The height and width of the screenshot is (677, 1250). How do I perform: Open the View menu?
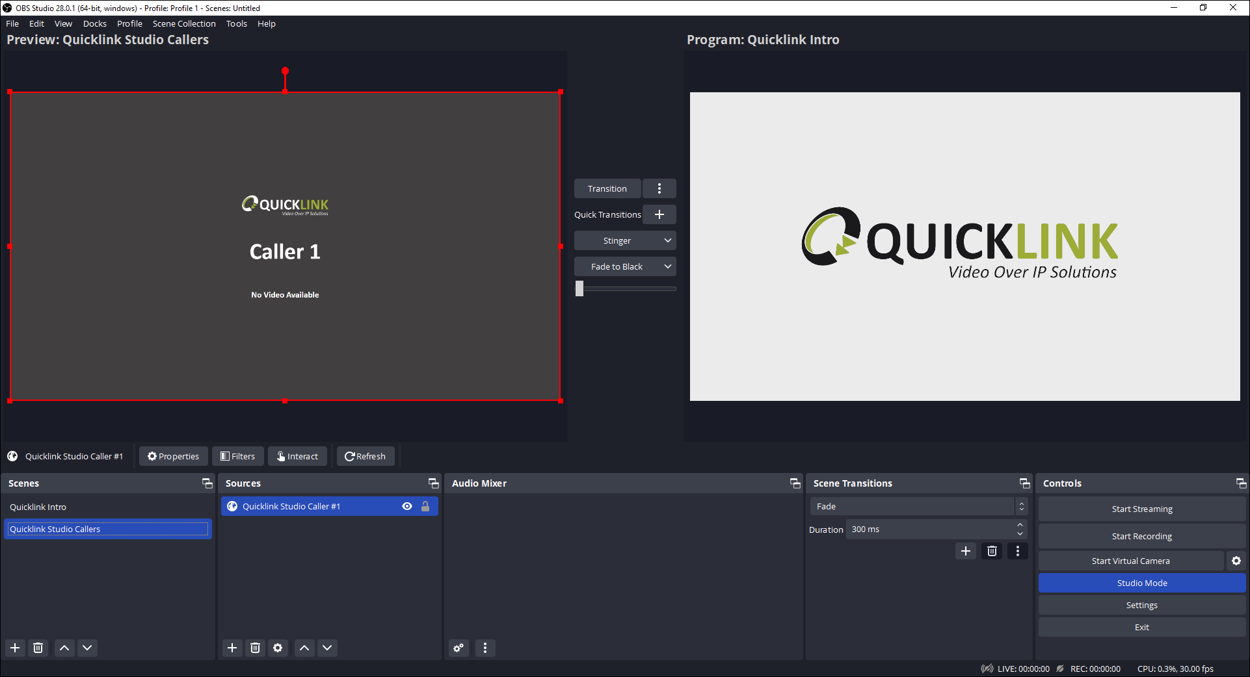[x=63, y=23]
